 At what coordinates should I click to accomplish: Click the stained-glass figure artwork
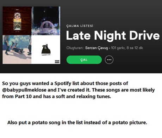(x=17, y=21)
